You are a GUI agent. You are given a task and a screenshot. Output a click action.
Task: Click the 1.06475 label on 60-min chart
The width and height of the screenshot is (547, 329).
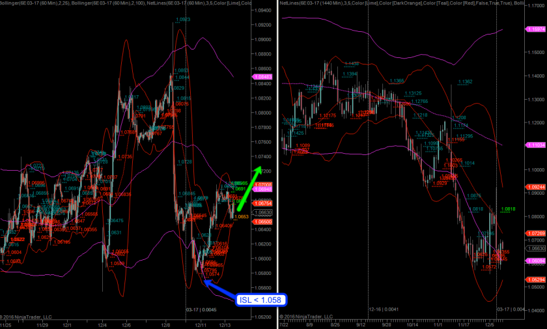pyautogui.click(x=115, y=221)
